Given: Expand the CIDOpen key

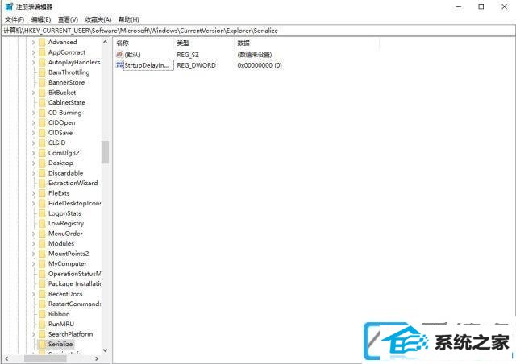Looking at the screenshot, I should coord(33,123).
